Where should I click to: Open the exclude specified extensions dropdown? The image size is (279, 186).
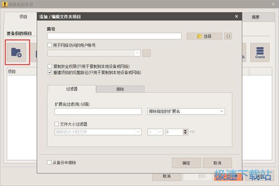186,112
